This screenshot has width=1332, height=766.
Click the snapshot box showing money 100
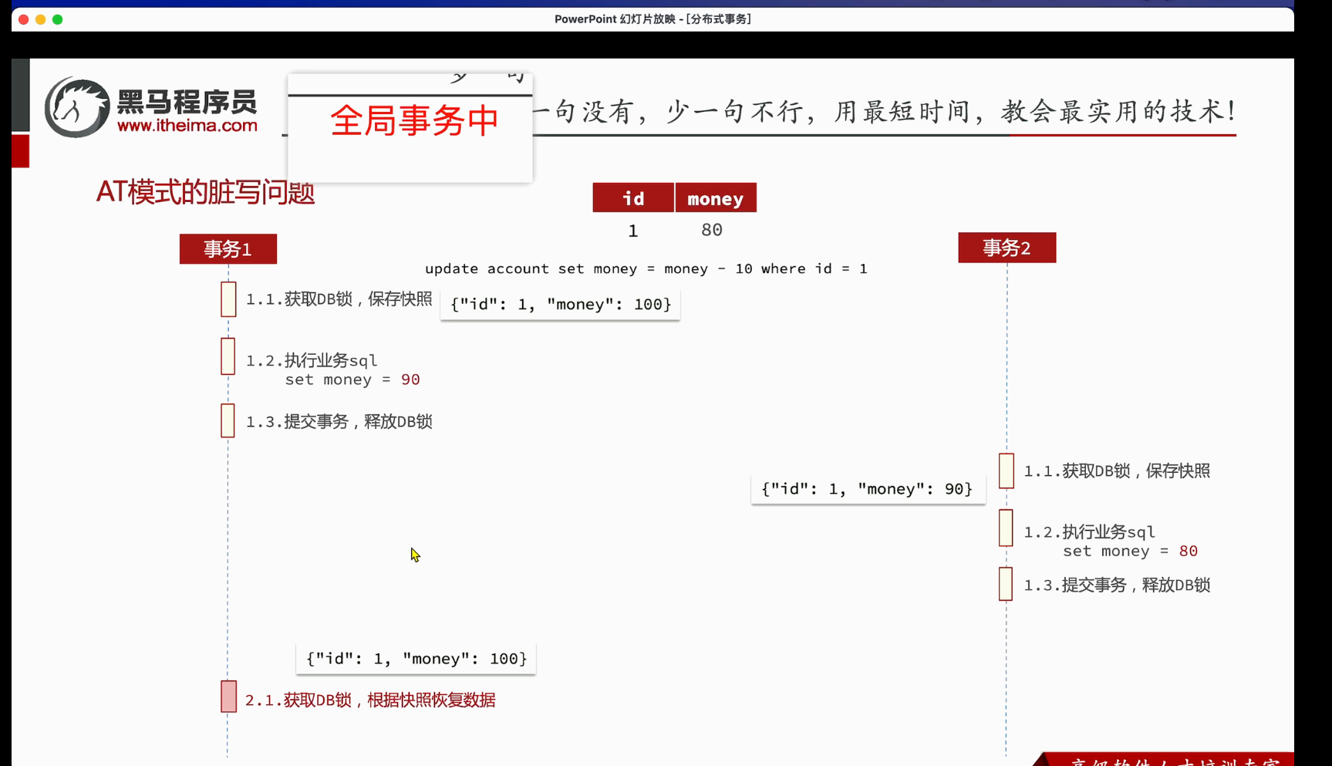[559, 304]
